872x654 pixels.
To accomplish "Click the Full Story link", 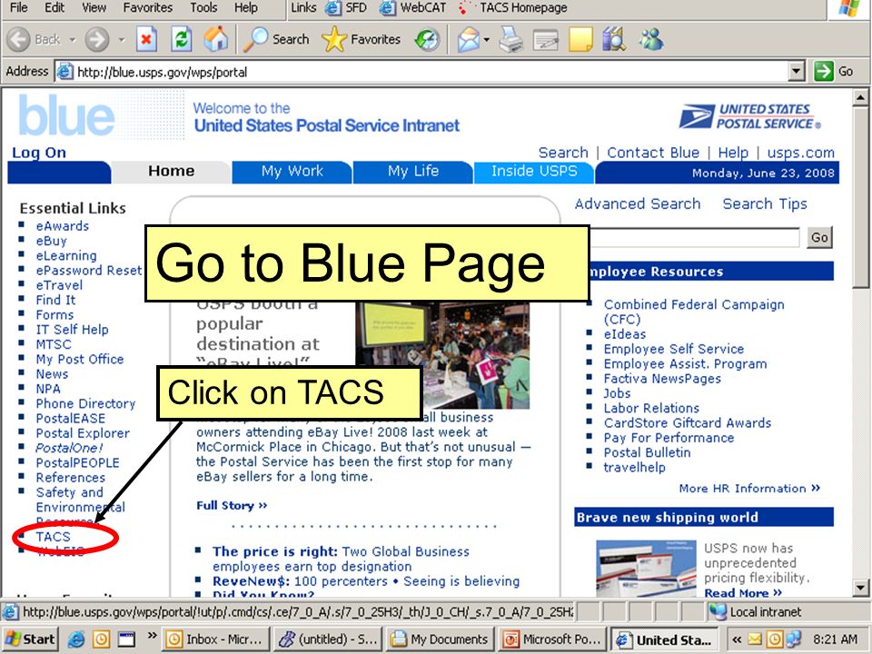I will (232, 506).
